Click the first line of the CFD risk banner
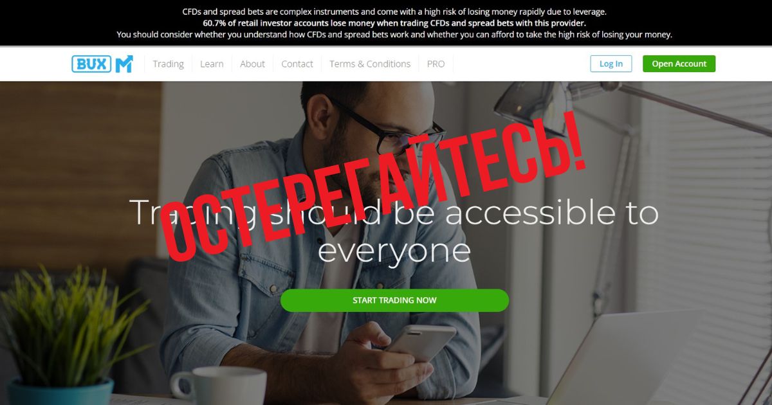This screenshot has height=405, width=772. 394,12
